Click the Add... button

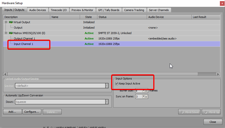pos(12,112)
